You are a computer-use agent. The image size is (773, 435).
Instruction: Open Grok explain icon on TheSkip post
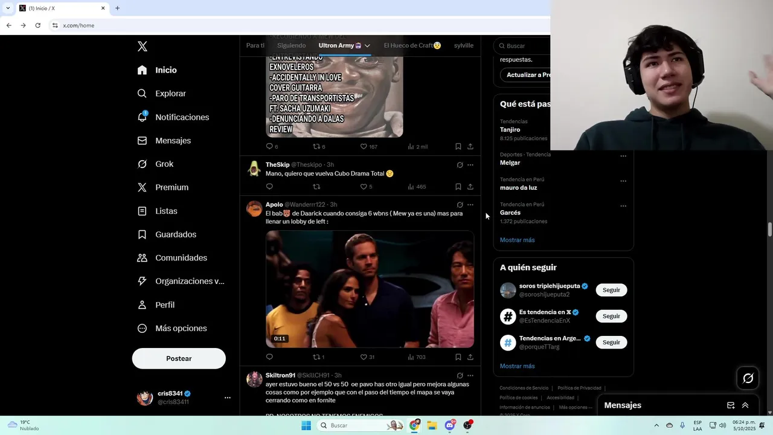(460, 165)
